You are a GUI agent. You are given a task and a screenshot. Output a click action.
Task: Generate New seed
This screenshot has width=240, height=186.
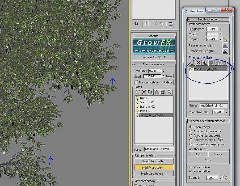[169, 76]
